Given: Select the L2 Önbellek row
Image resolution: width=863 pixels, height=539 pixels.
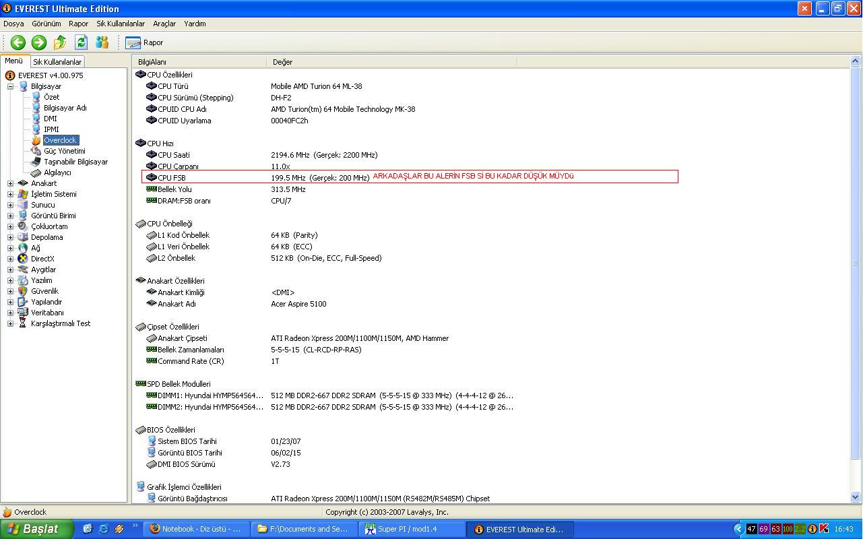Looking at the screenshot, I should (x=330, y=258).
